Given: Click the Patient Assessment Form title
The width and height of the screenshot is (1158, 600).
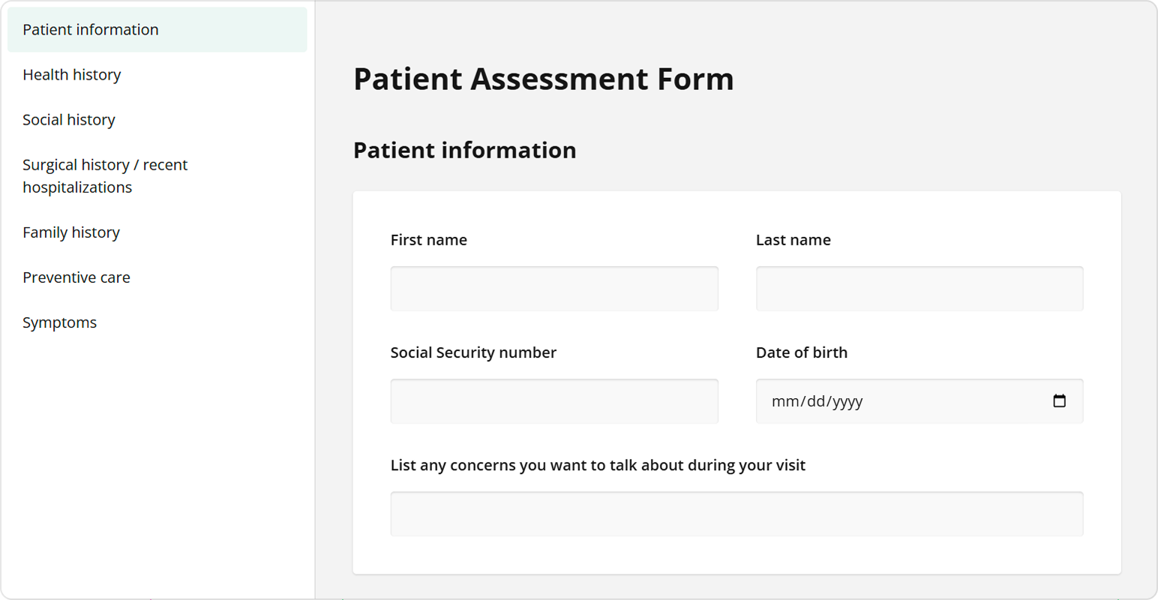Looking at the screenshot, I should point(544,79).
